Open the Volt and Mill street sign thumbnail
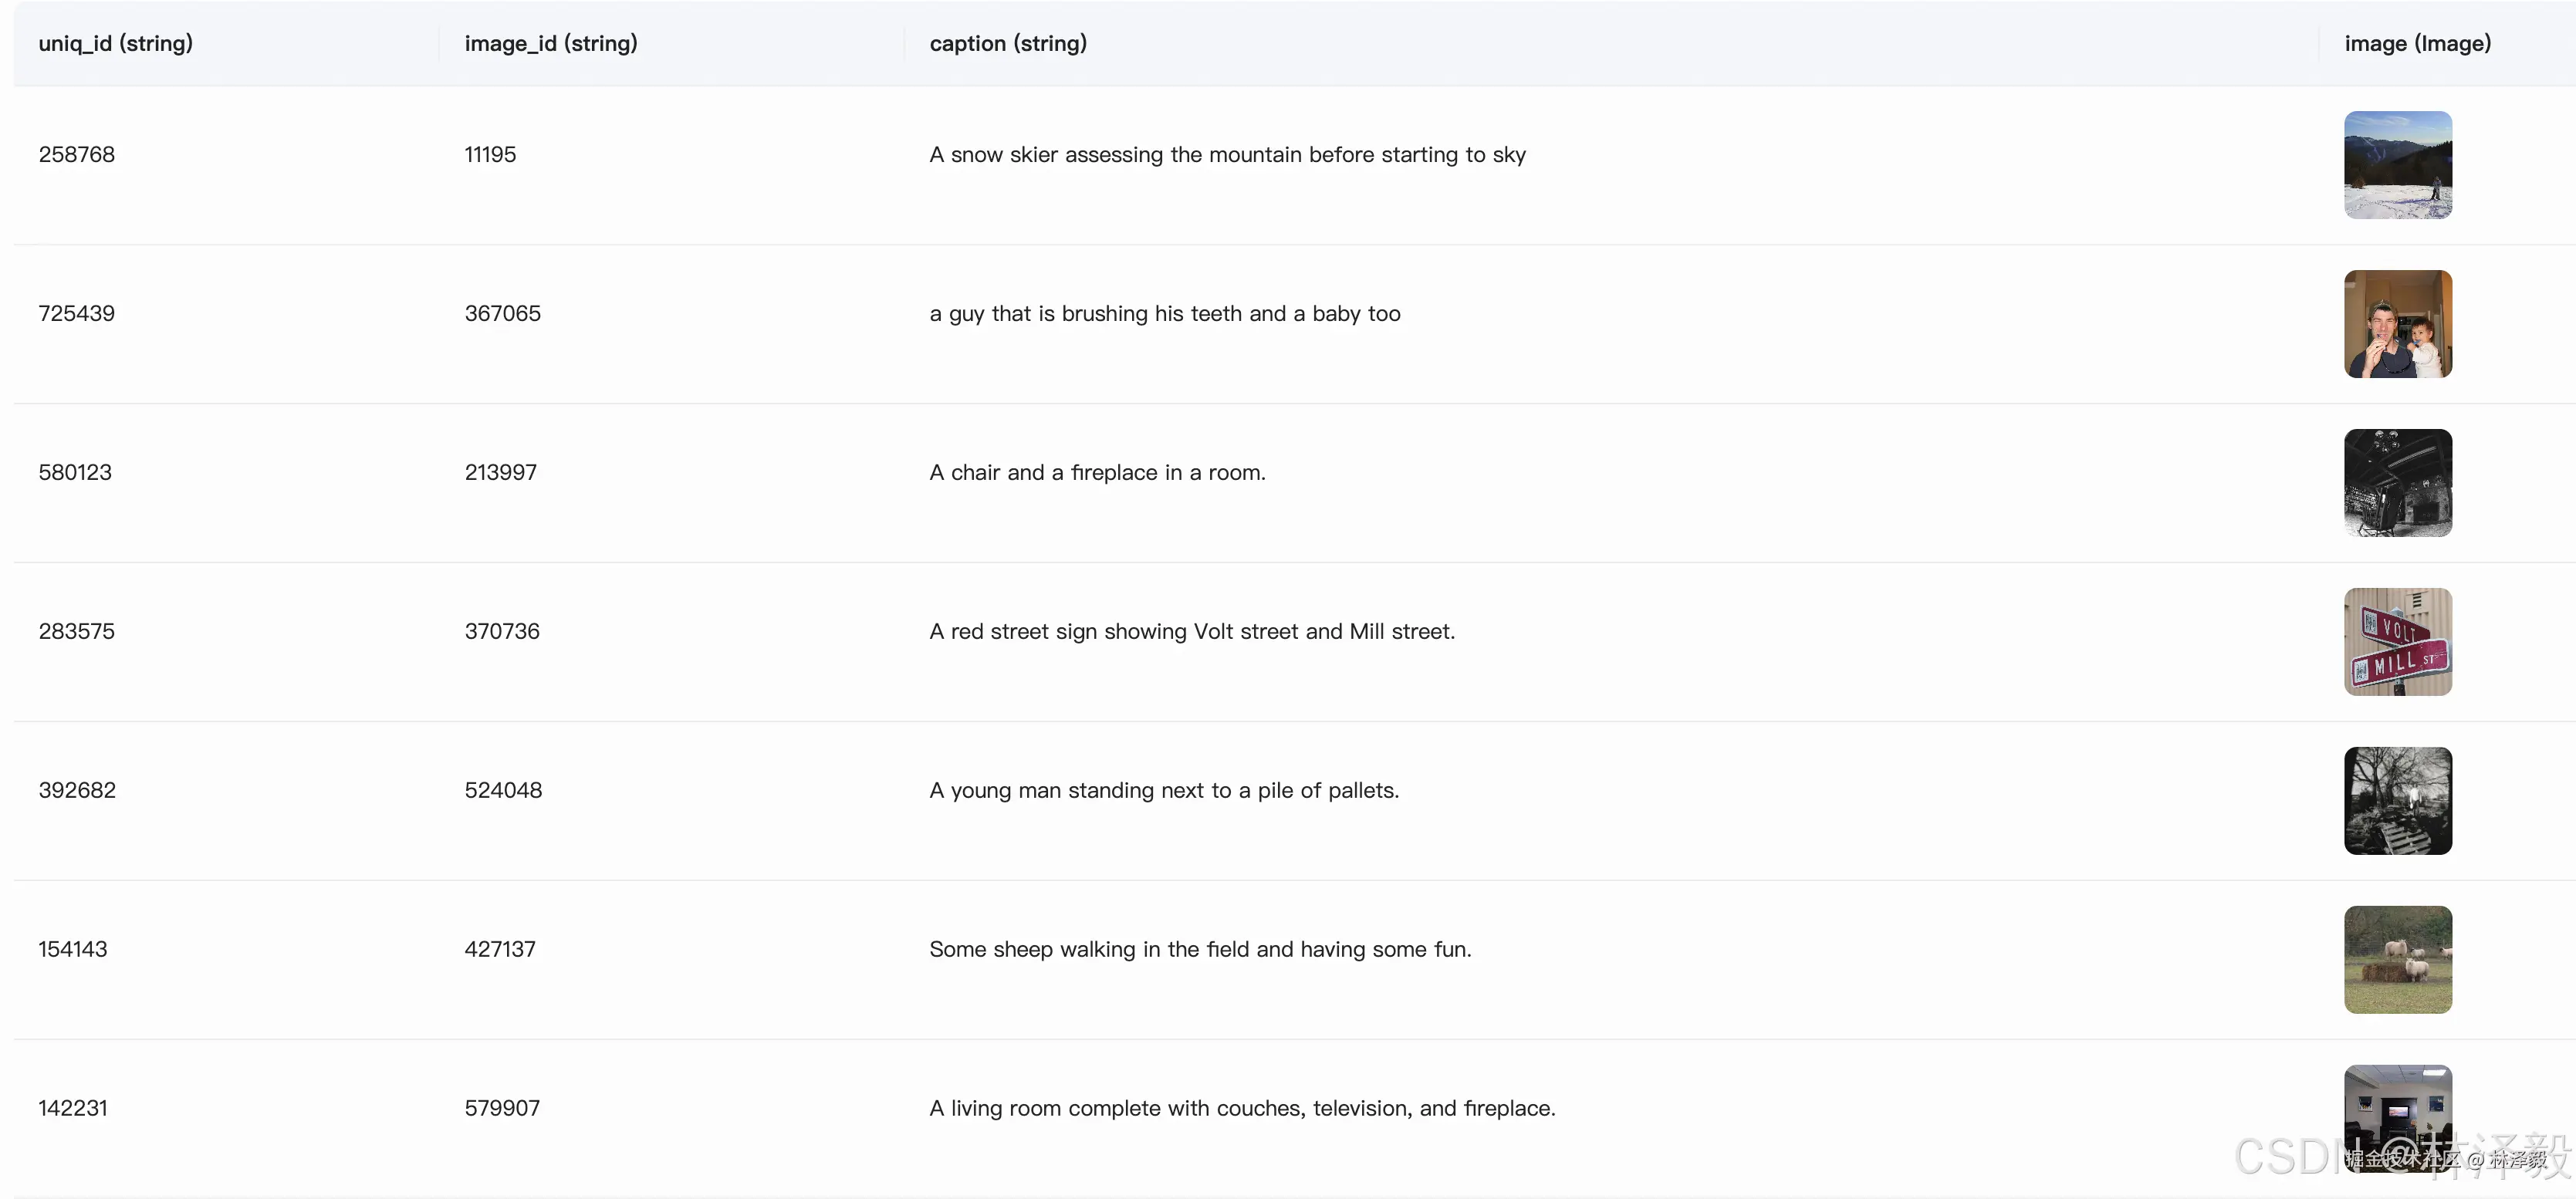 coord(2397,642)
